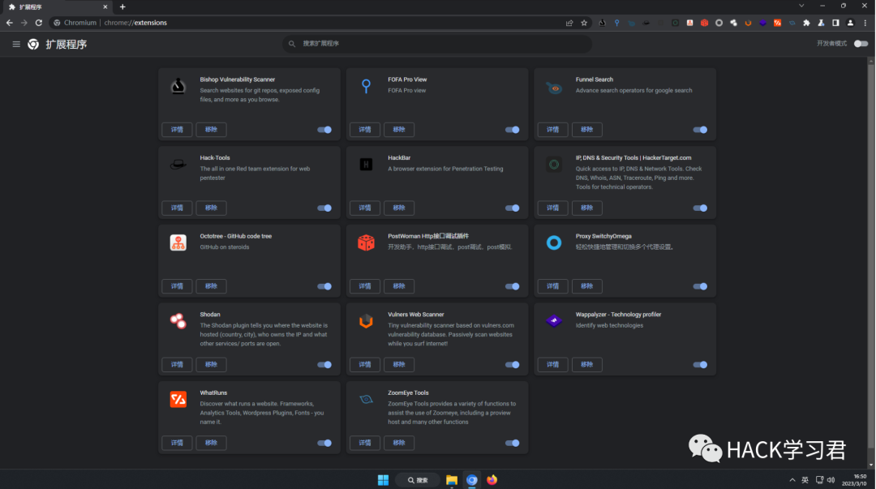Open 详情 for HackBar
876x489 pixels.
coord(365,208)
